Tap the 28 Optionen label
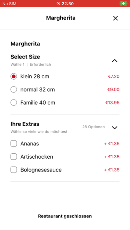This screenshot has width=130, height=230. pos(94,127)
